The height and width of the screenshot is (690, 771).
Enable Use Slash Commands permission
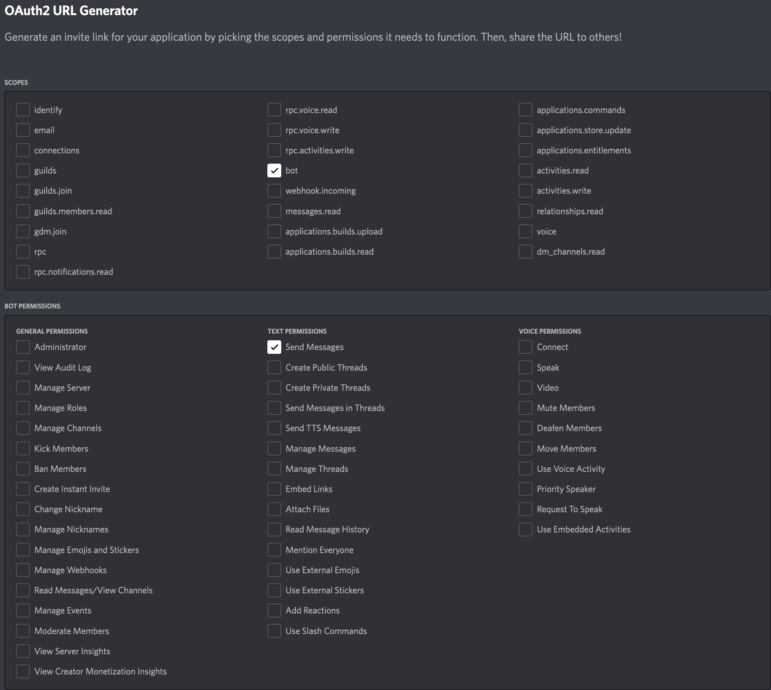[x=274, y=631]
